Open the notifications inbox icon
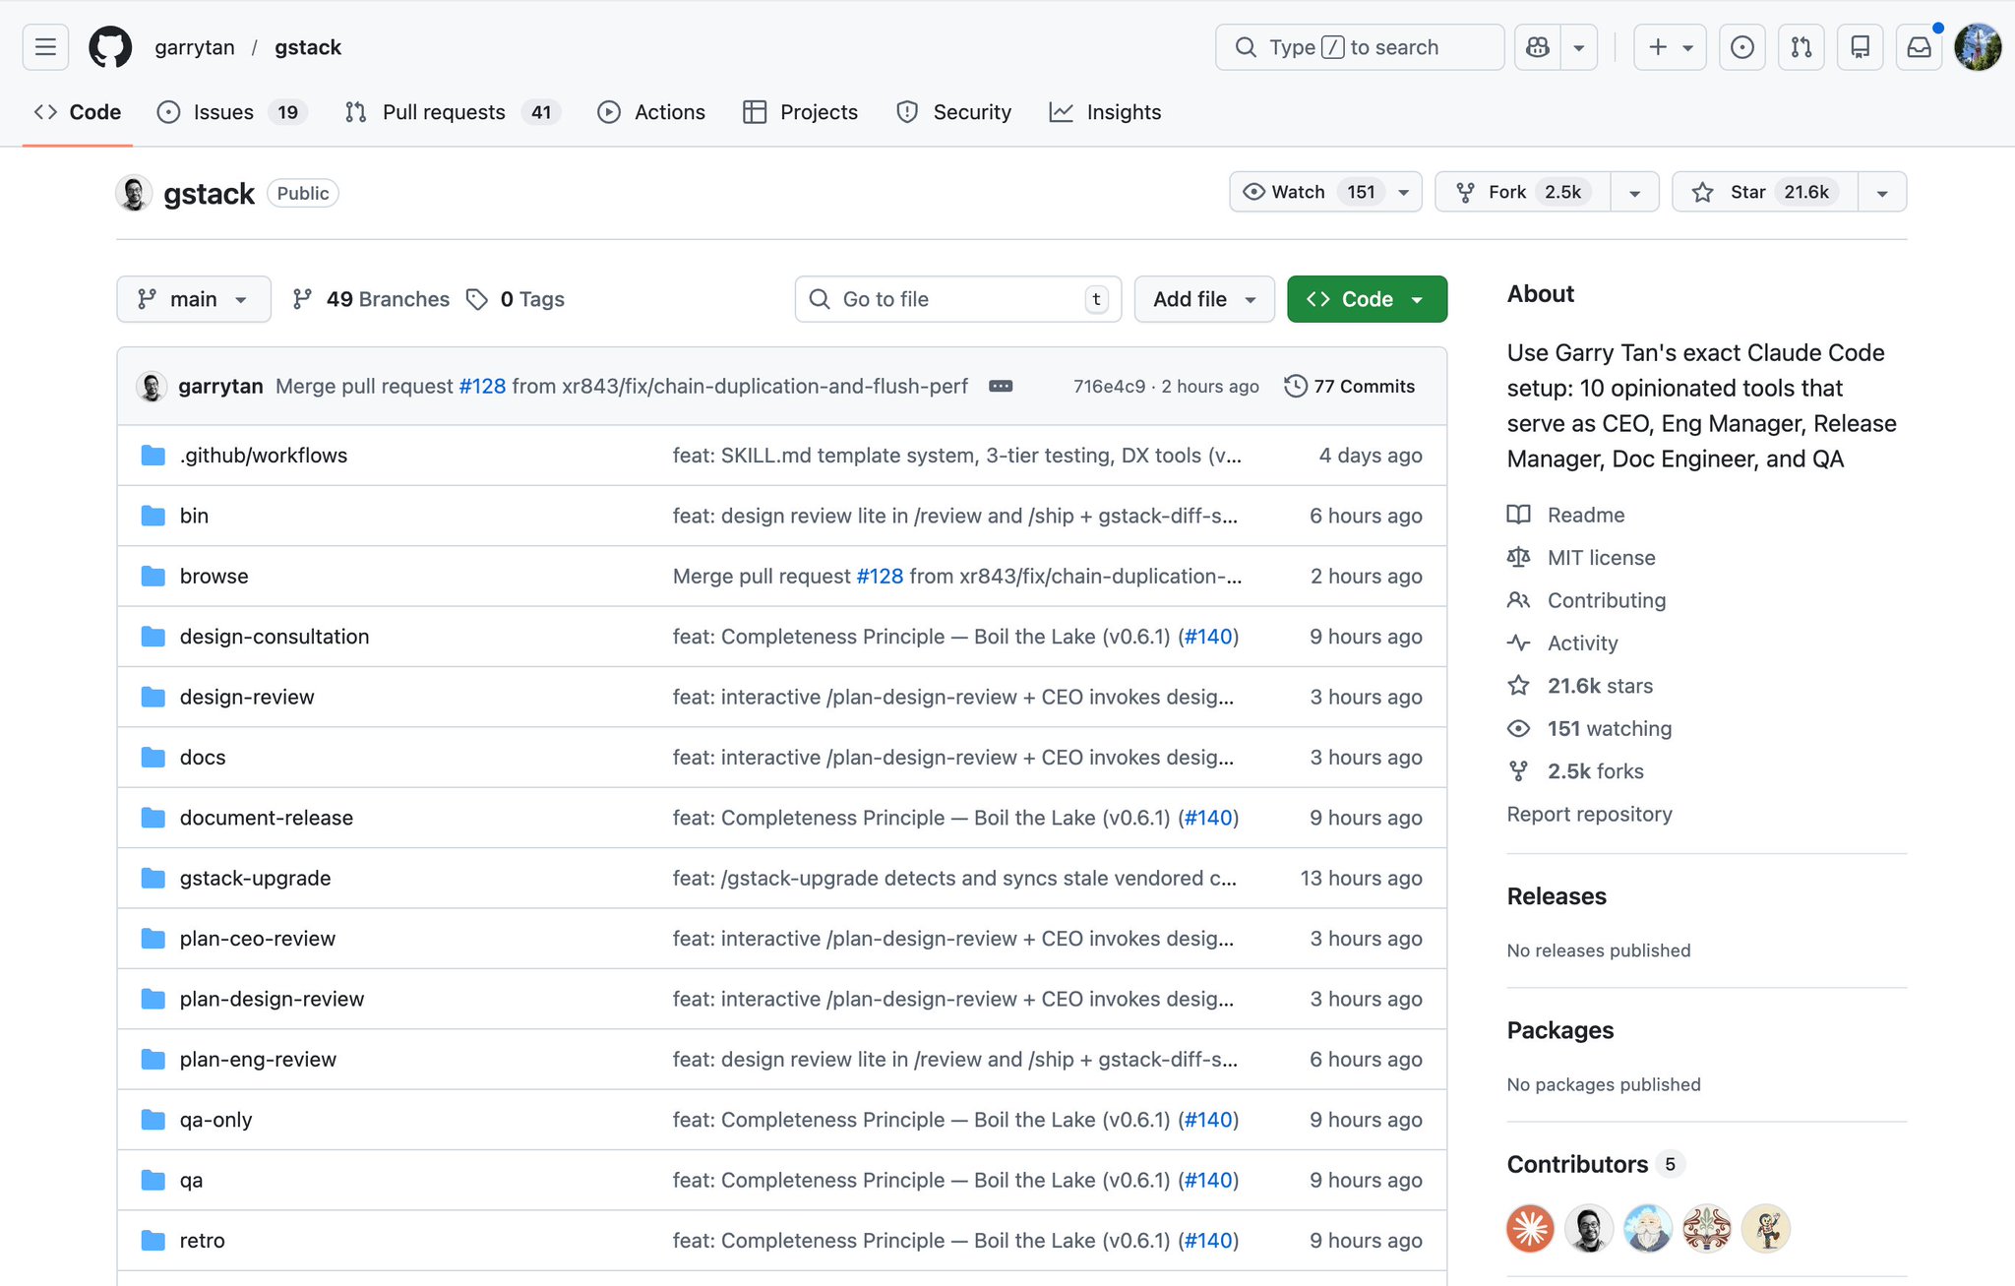 tap(1919, 47)
